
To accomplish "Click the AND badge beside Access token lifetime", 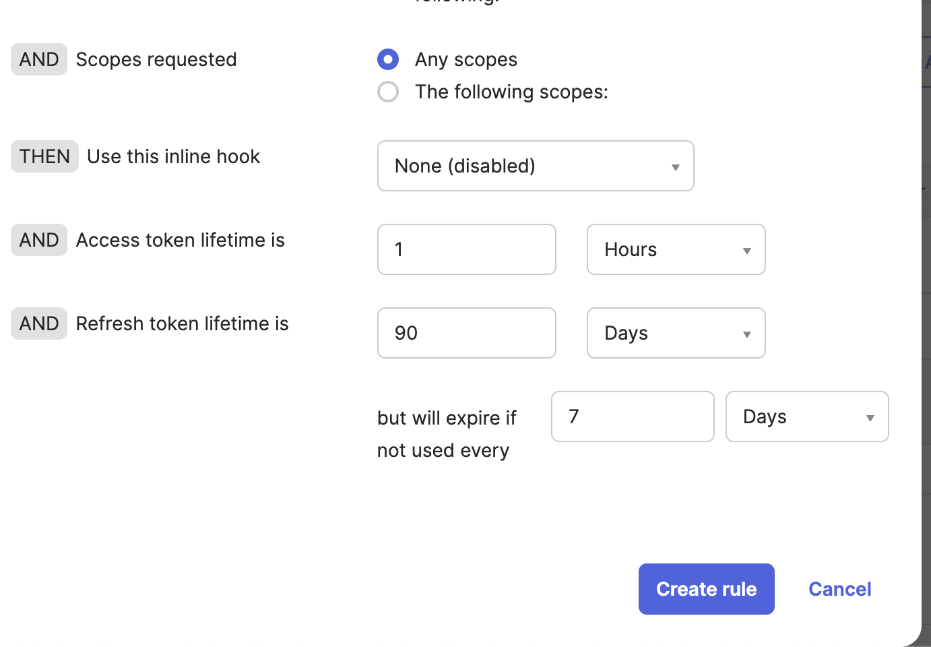I will [38, 240].
